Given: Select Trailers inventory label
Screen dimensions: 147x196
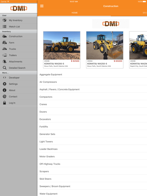Looking at the screenshot, I should click(13, 55).
